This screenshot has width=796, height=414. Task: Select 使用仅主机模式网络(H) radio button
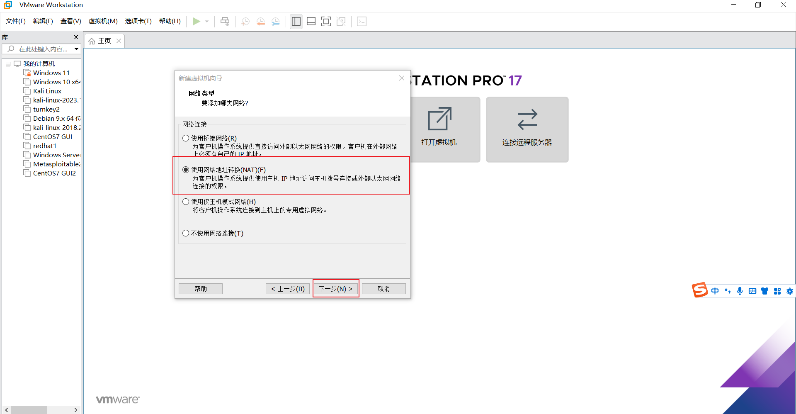click(186, 202)
